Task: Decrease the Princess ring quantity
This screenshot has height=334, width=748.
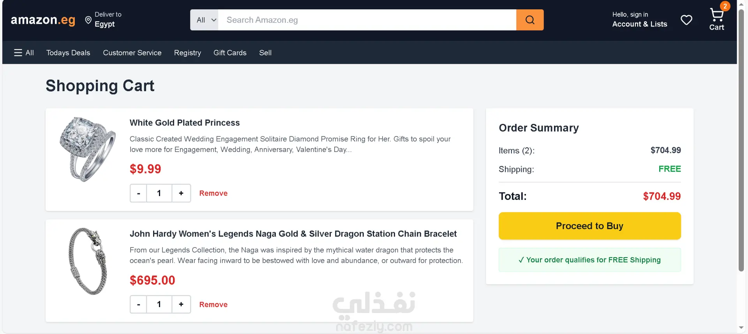Action: [x=139, y=193]
